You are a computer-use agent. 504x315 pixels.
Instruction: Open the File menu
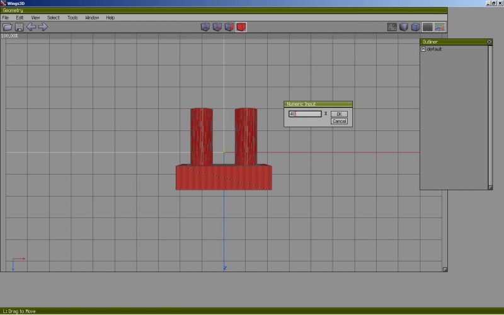click(x=6, y=18)
